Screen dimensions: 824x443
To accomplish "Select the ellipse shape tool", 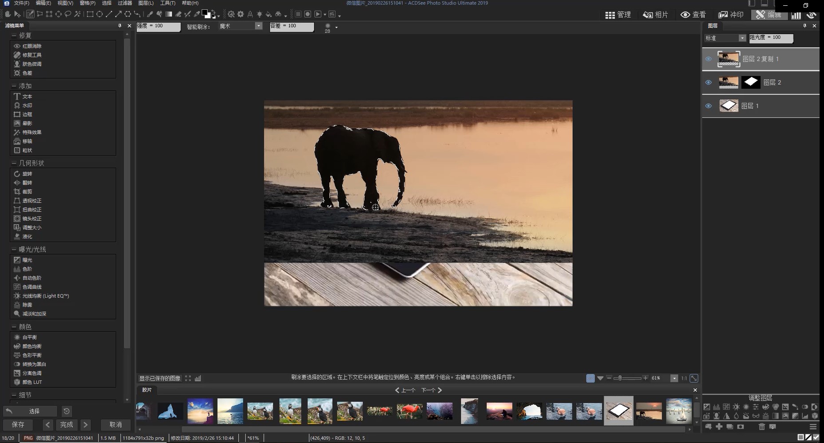I will pyautogui.click(x=99, y=14).
